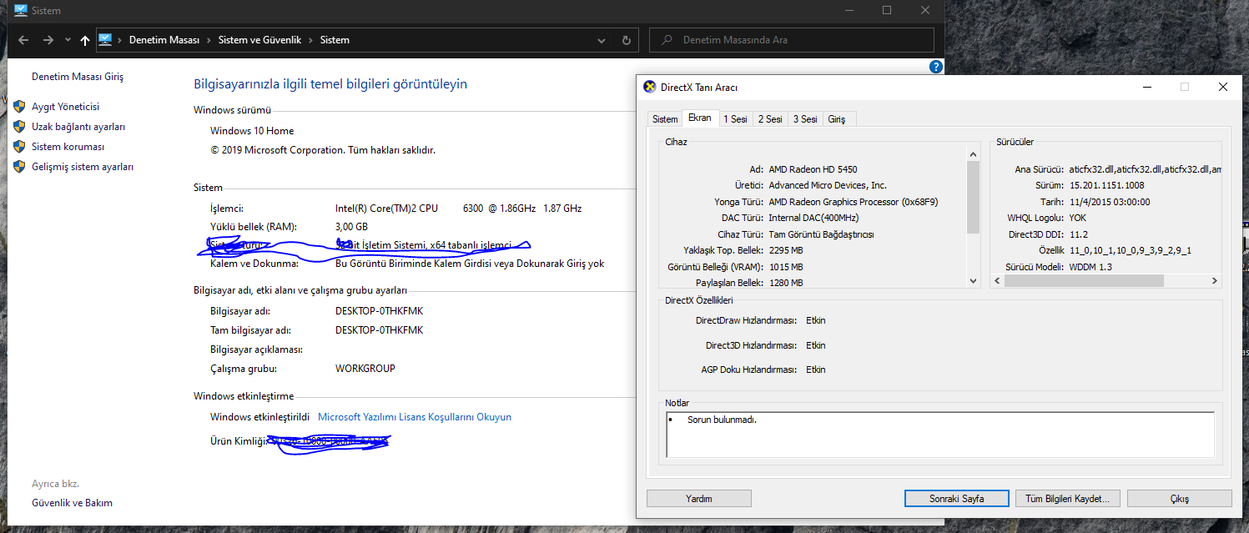Open the blue help question mark icon

pyautogui.click(x=935, y=67)
